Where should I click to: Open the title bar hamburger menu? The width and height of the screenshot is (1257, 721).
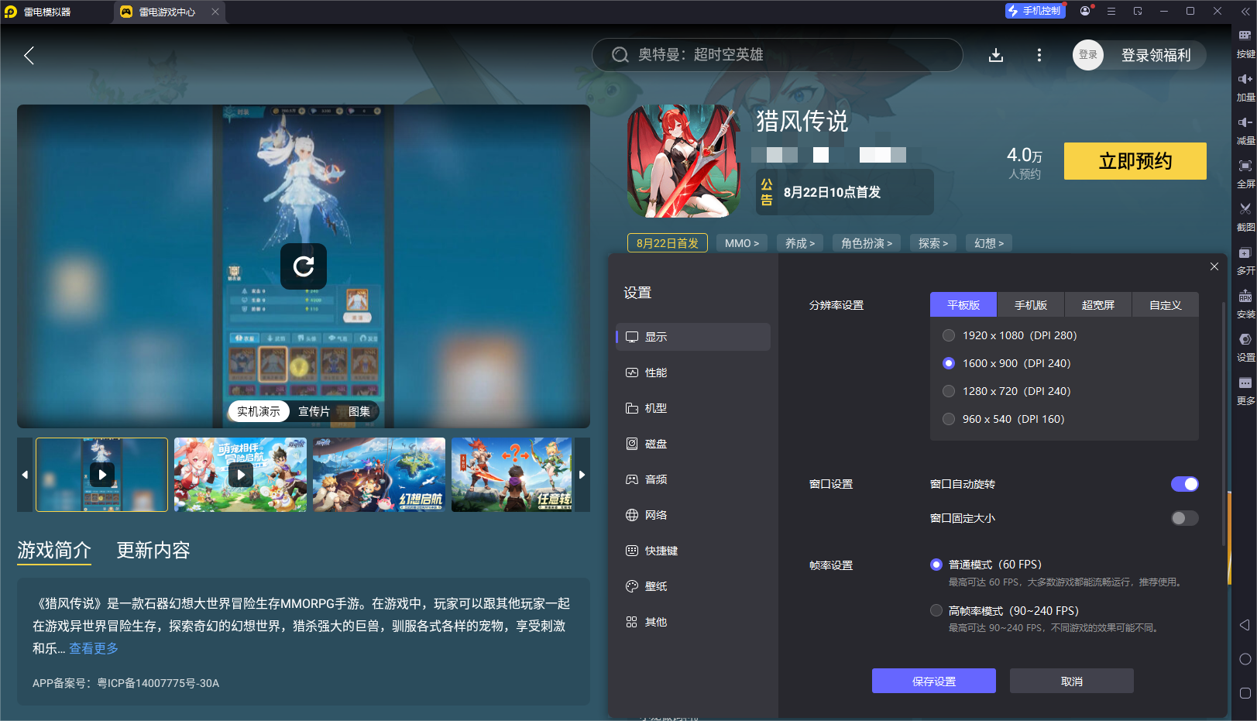click(1111, 11)
